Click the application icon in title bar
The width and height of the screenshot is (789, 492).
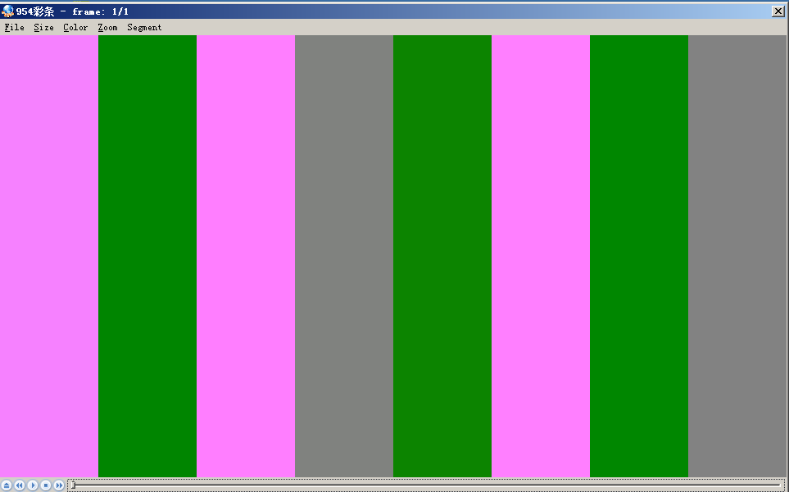tap(7, 11)
